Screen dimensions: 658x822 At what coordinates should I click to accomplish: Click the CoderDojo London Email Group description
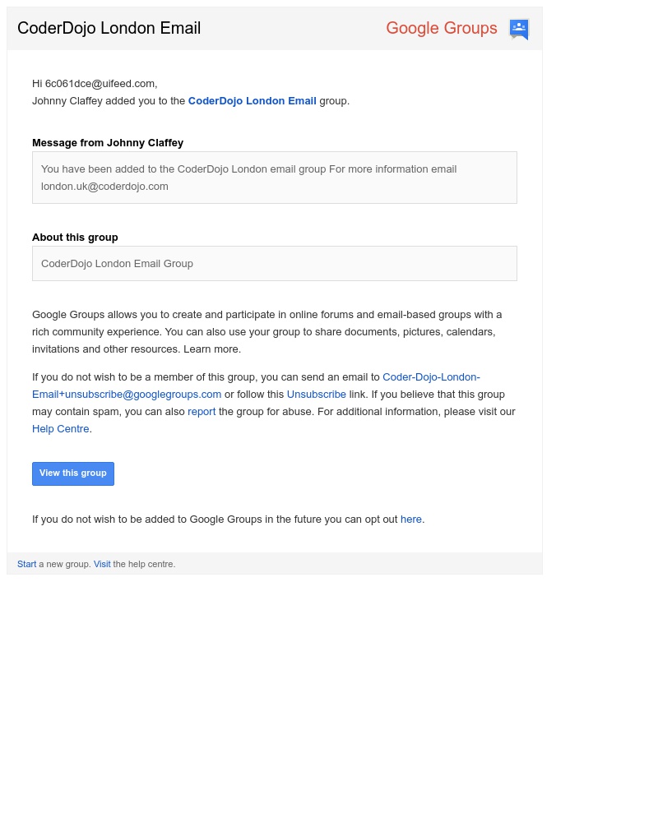click(x=117, y=263)
